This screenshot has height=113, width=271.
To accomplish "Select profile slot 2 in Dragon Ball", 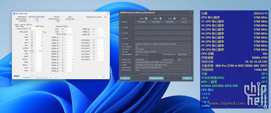I will (x=36, y=77).
